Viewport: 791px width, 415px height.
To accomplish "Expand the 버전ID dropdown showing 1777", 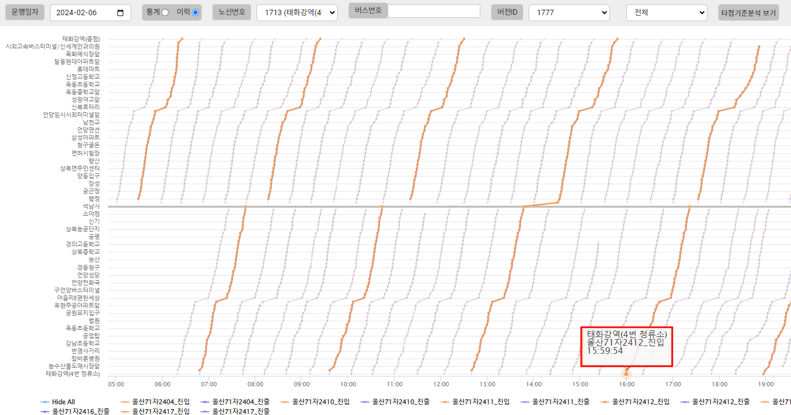I will coord(569,12).
